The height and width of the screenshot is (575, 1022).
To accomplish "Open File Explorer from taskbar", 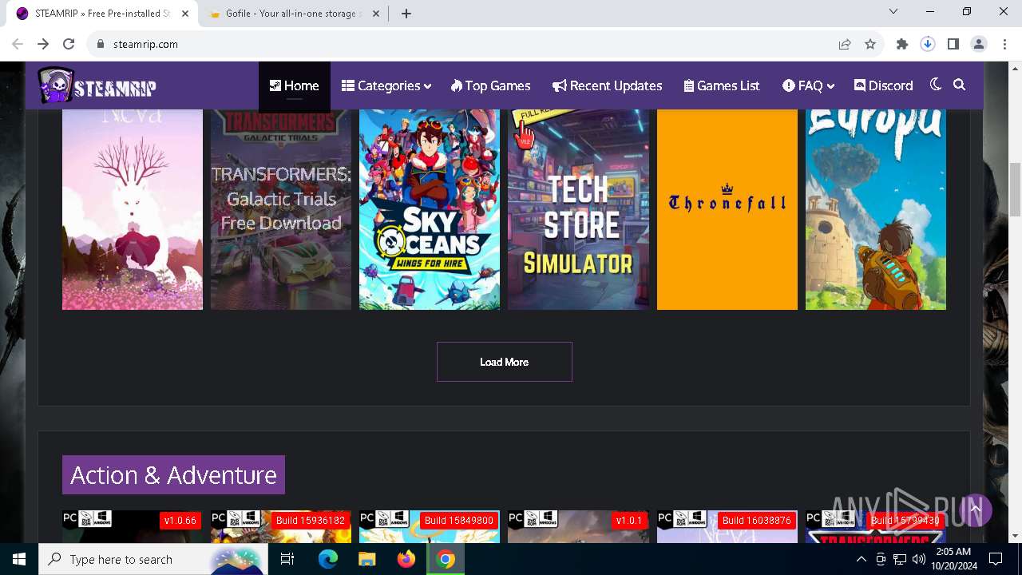I will 367,559.
